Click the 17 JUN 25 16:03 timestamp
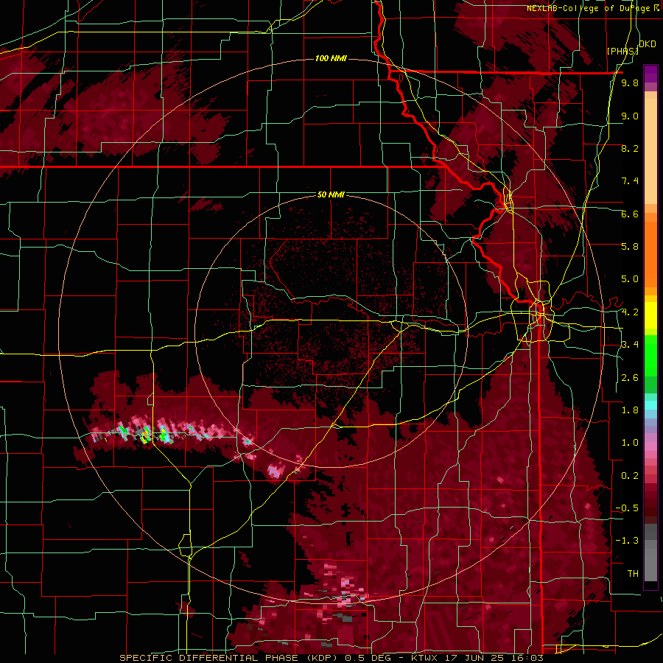Viewport: 663px width, 663px height. (493, 658)
